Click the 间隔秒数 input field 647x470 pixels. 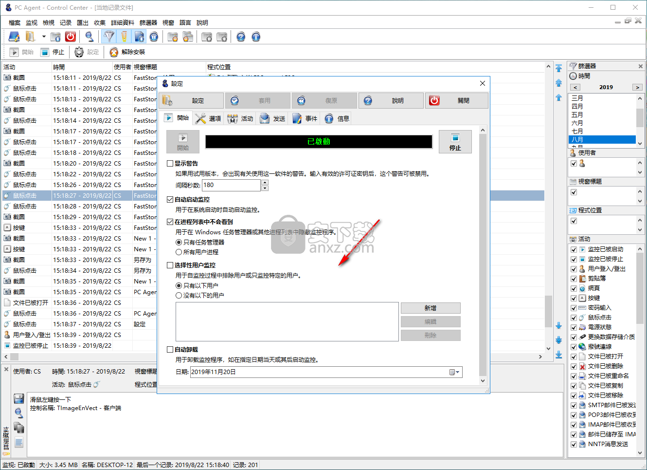[x=232, y=185]
